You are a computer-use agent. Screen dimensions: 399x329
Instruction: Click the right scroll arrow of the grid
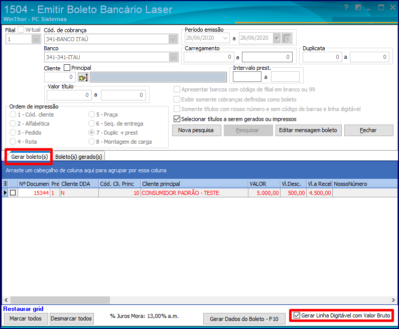coord(393,300)
